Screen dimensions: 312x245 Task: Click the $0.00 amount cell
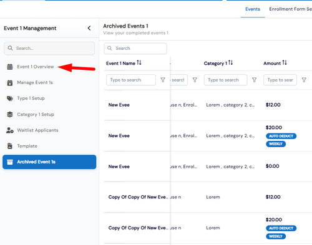273,166
